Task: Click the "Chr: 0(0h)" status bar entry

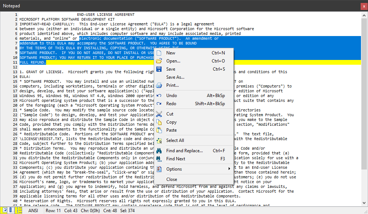Action: 90,210
